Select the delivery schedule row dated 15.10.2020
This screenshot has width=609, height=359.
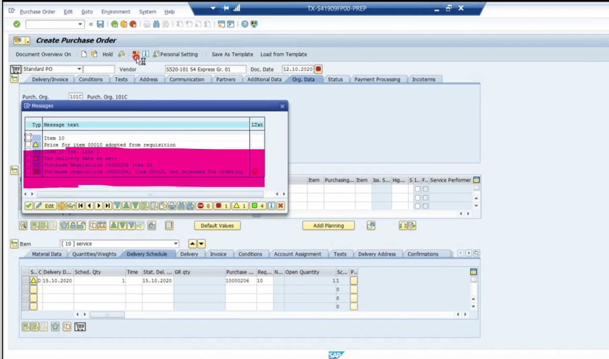coord(25,281)
